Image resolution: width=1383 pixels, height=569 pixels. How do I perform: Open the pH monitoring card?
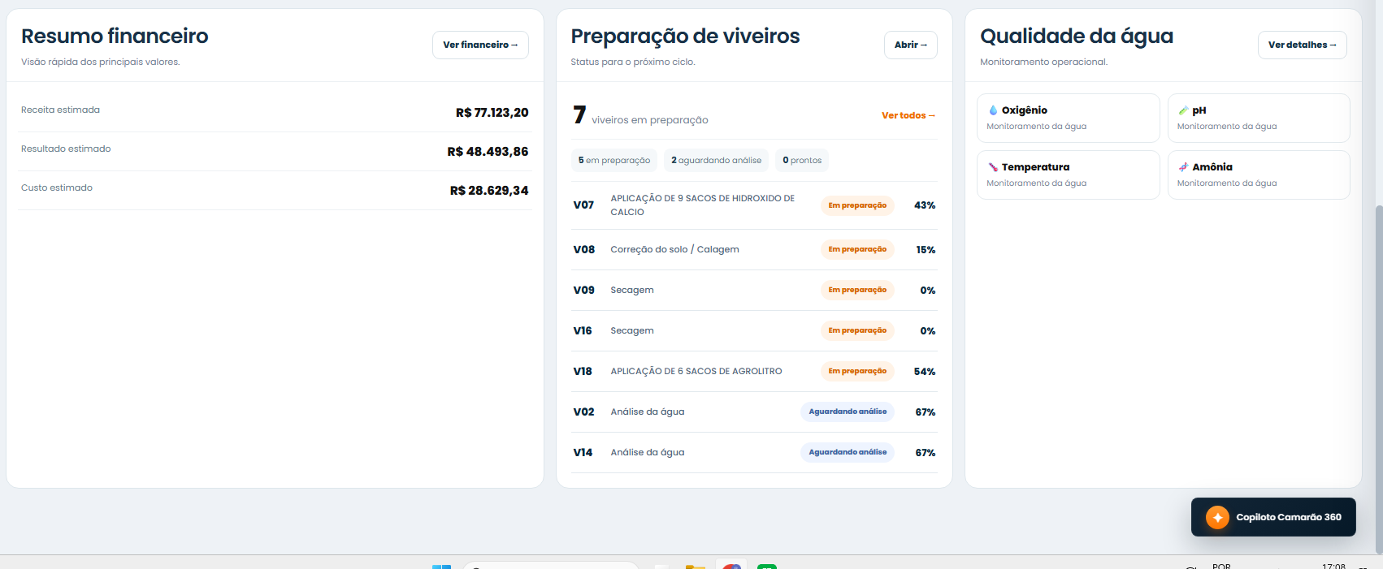coord(1259,118)
